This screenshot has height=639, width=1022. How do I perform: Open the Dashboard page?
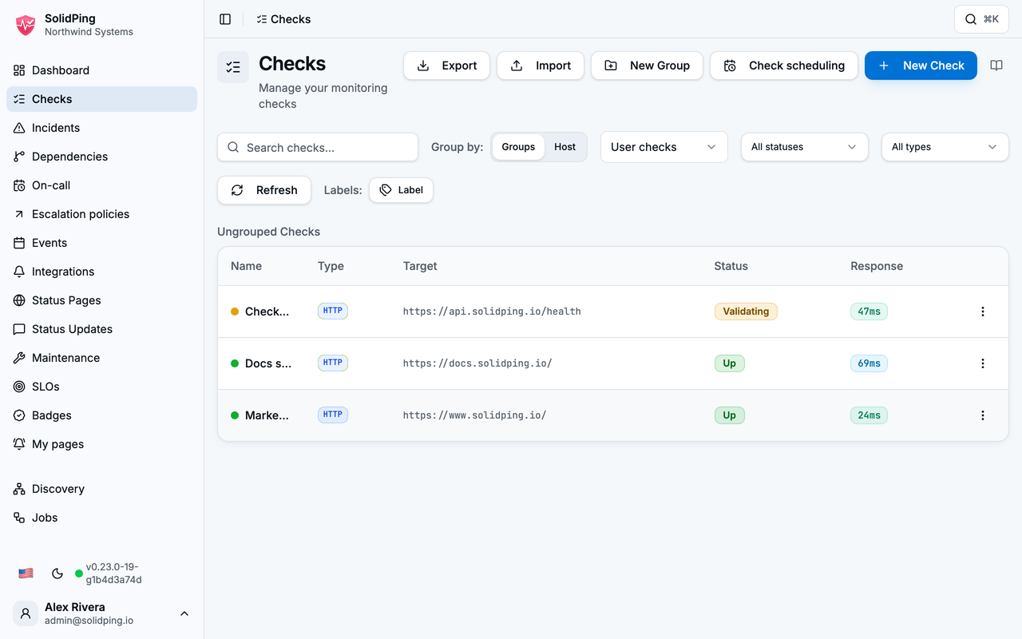click(x=102, y=70)
